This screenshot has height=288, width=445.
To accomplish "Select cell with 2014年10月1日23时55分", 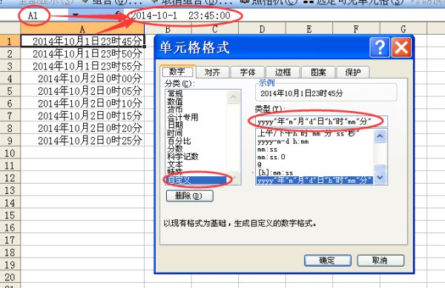I will [82, 66].
